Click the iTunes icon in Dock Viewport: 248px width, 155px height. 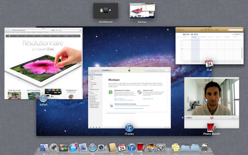131,148
